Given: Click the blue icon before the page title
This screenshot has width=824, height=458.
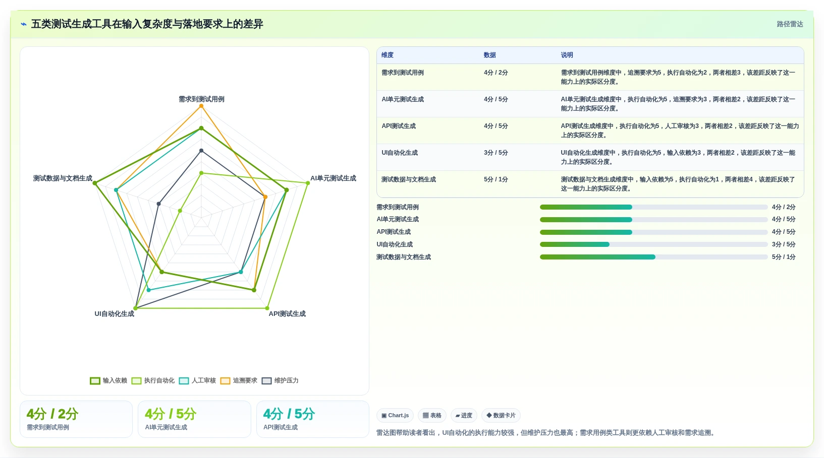Looking at the screenshot, I should tap(24, 24).
